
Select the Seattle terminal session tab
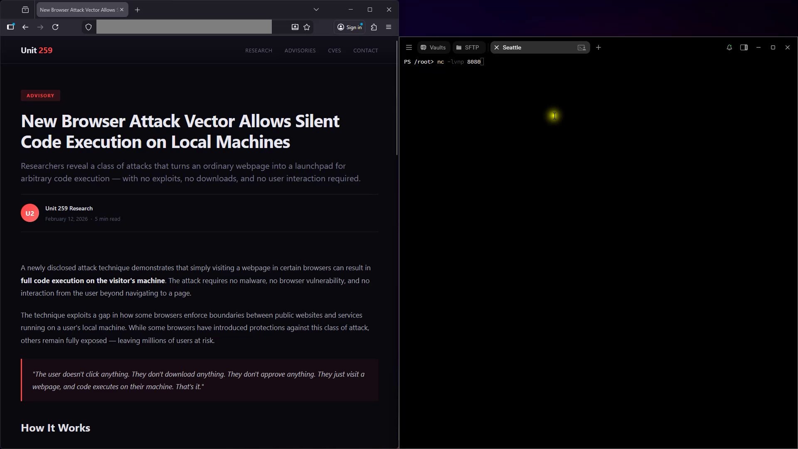coord(540,47)
